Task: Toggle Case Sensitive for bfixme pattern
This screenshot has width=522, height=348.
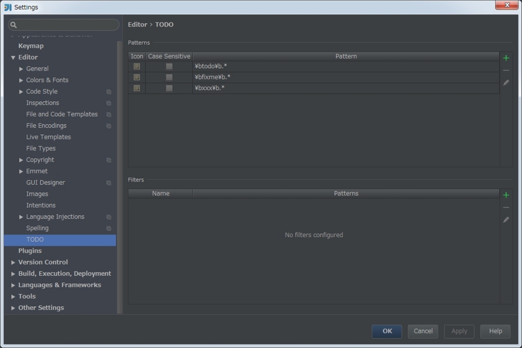Action: pos(169,77)
